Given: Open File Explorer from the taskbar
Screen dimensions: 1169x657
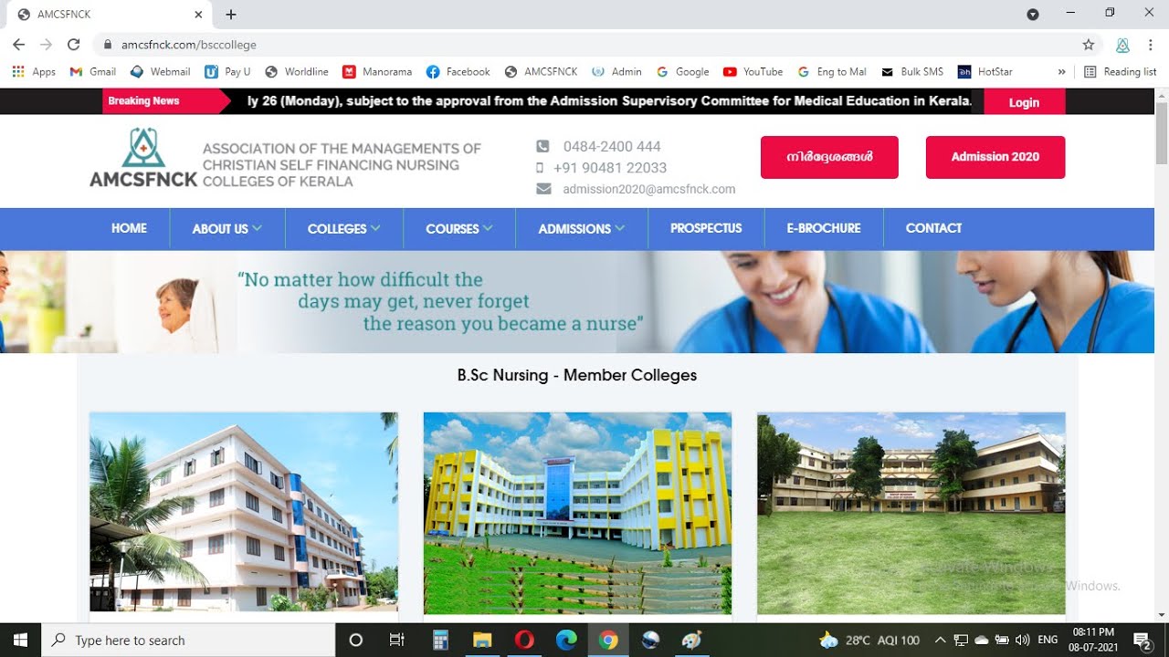Looking at the screenshot, I should click(x=482, y=640).
